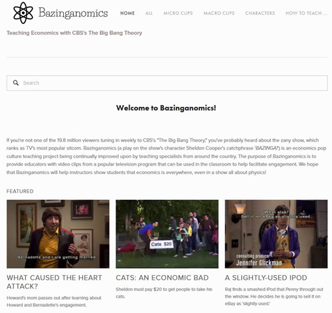The height and width of the screenshot is (313, 332).
Task: Click the Featured section label
Action: tap(20, 191)
